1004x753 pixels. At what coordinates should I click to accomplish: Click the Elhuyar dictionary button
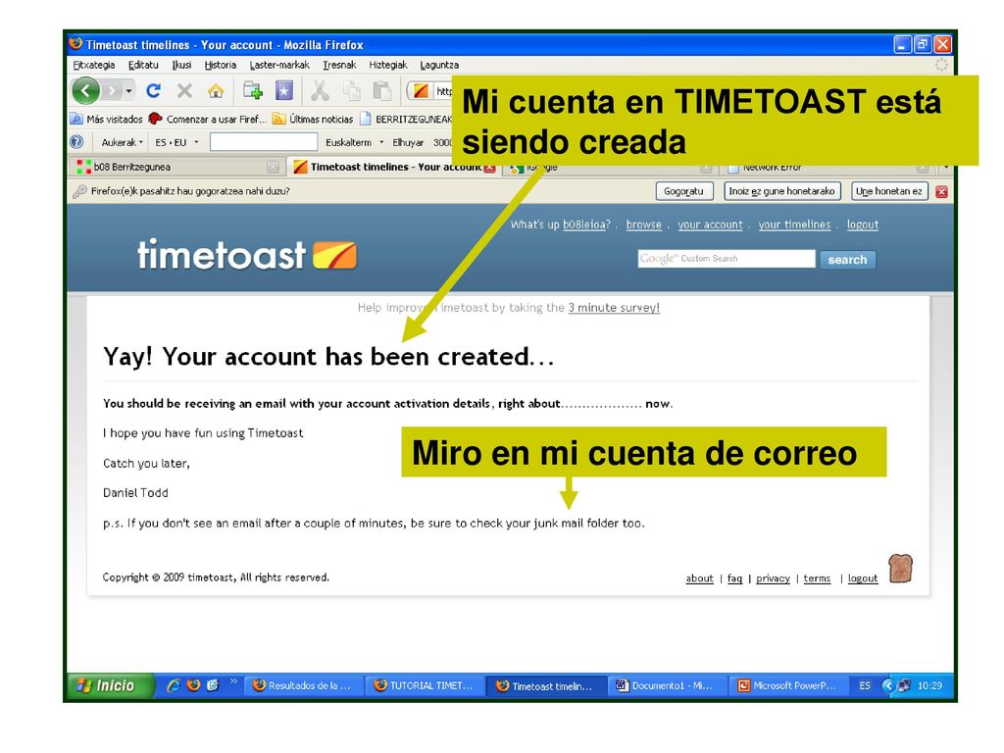pos(408,142)
